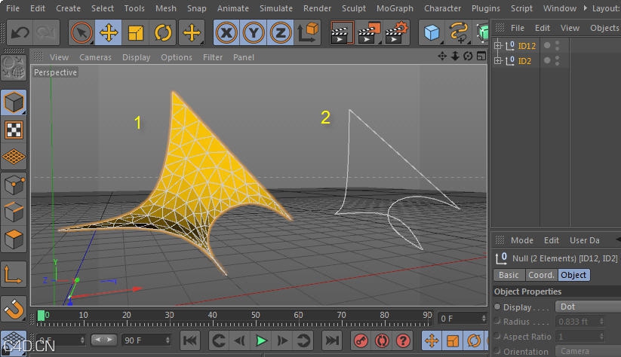Toggle the Z axis lock

(281, 32)
